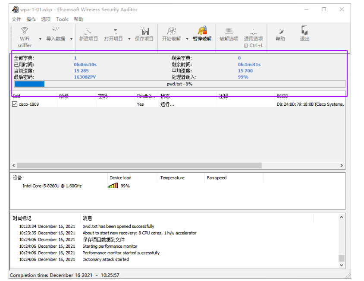Click the Temperature column header

tap(181, 177)
